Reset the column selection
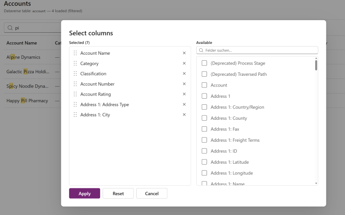The width and height of the screenshot is (345, 215). (x=118, y=193)
